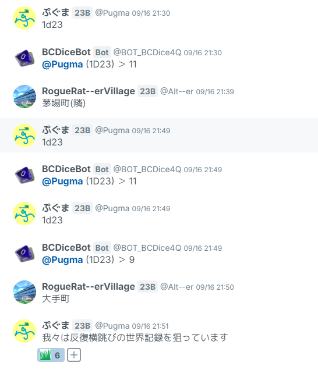Screen dimensions: 318x370
Task: Click ぷぐま avatar on highlighted 1d23 message
Action: pos(24,136)
